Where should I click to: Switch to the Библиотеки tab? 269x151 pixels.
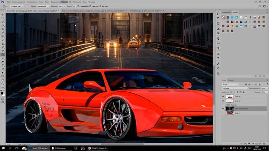(x=227, y=12)
